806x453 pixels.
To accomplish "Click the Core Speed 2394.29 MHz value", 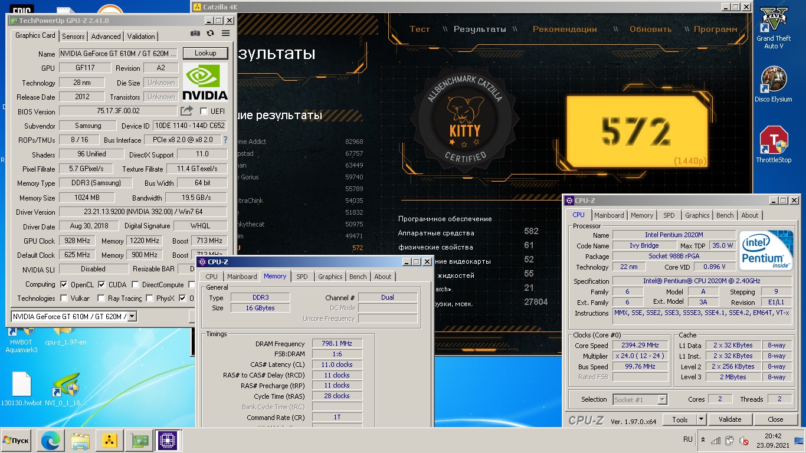I will point(640,345).
